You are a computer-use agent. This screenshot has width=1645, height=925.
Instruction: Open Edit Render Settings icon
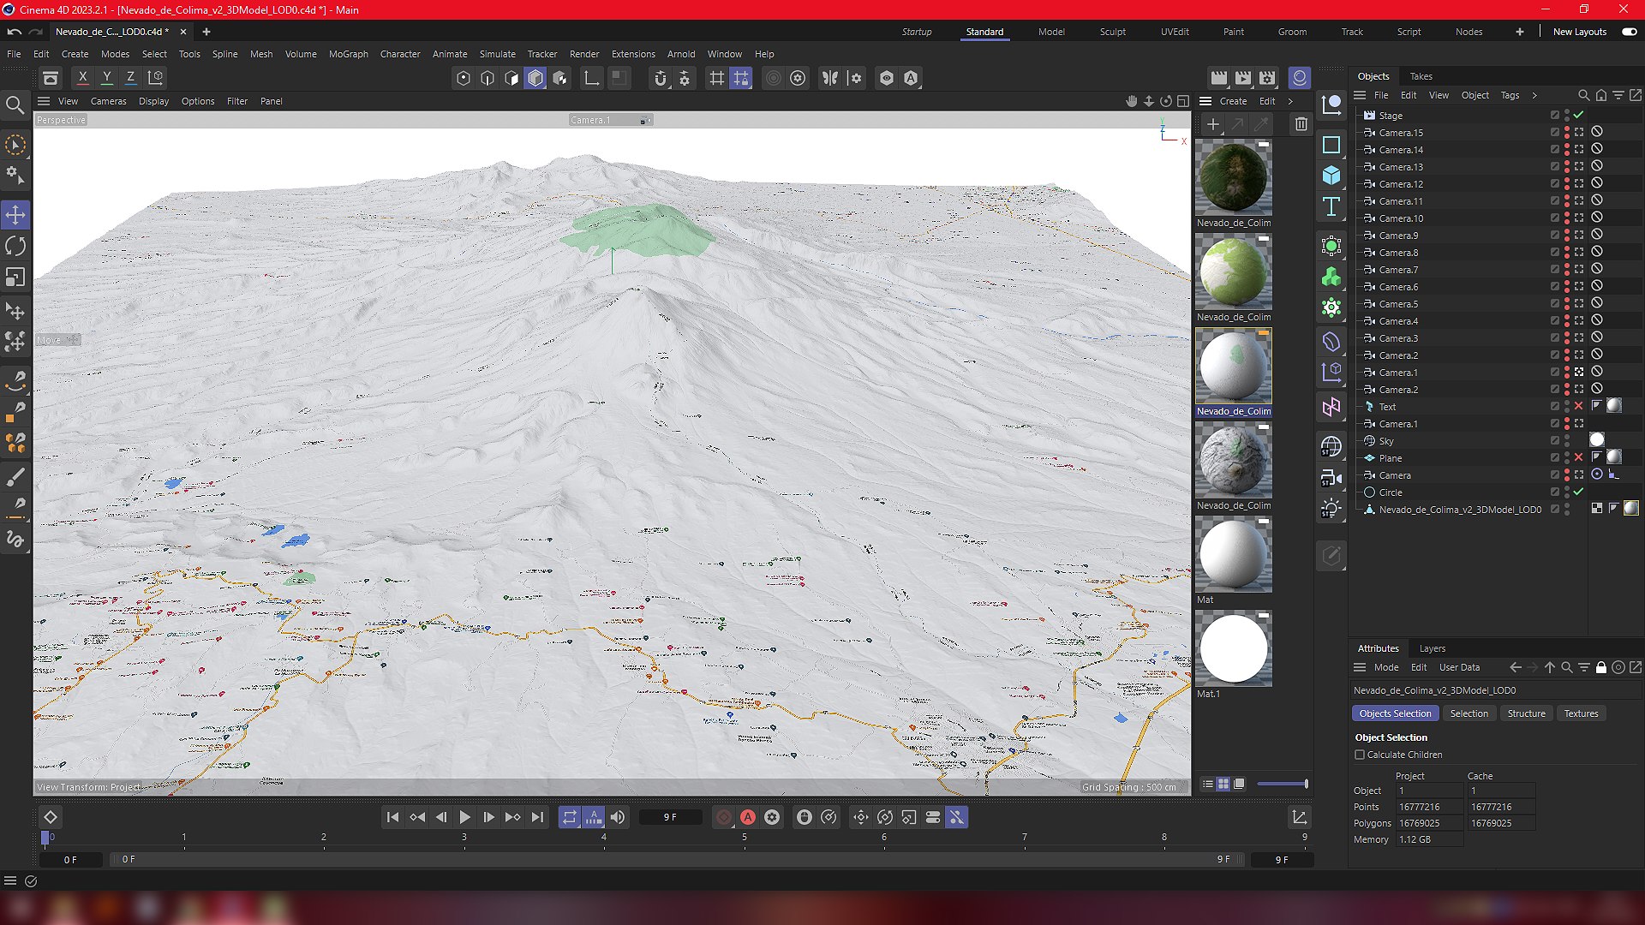pyautogui.click(x=1268, y=78)
